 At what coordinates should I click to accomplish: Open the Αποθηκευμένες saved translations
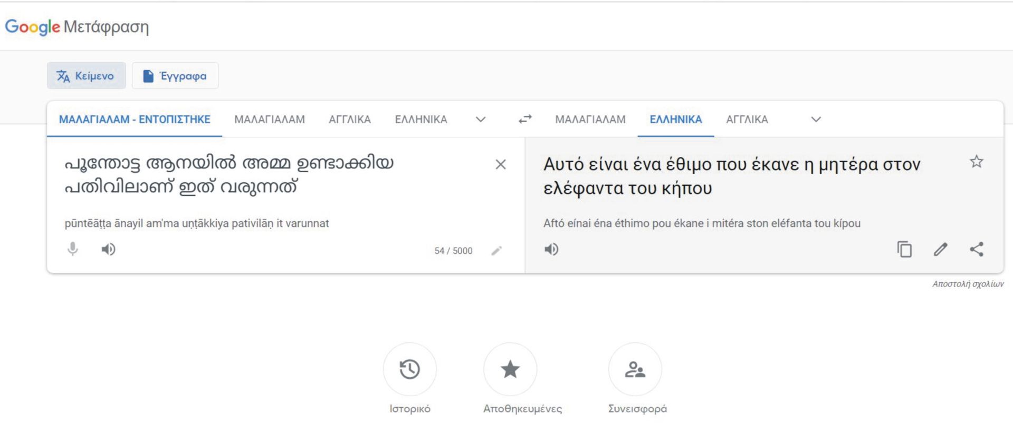(x=510, y=369)
